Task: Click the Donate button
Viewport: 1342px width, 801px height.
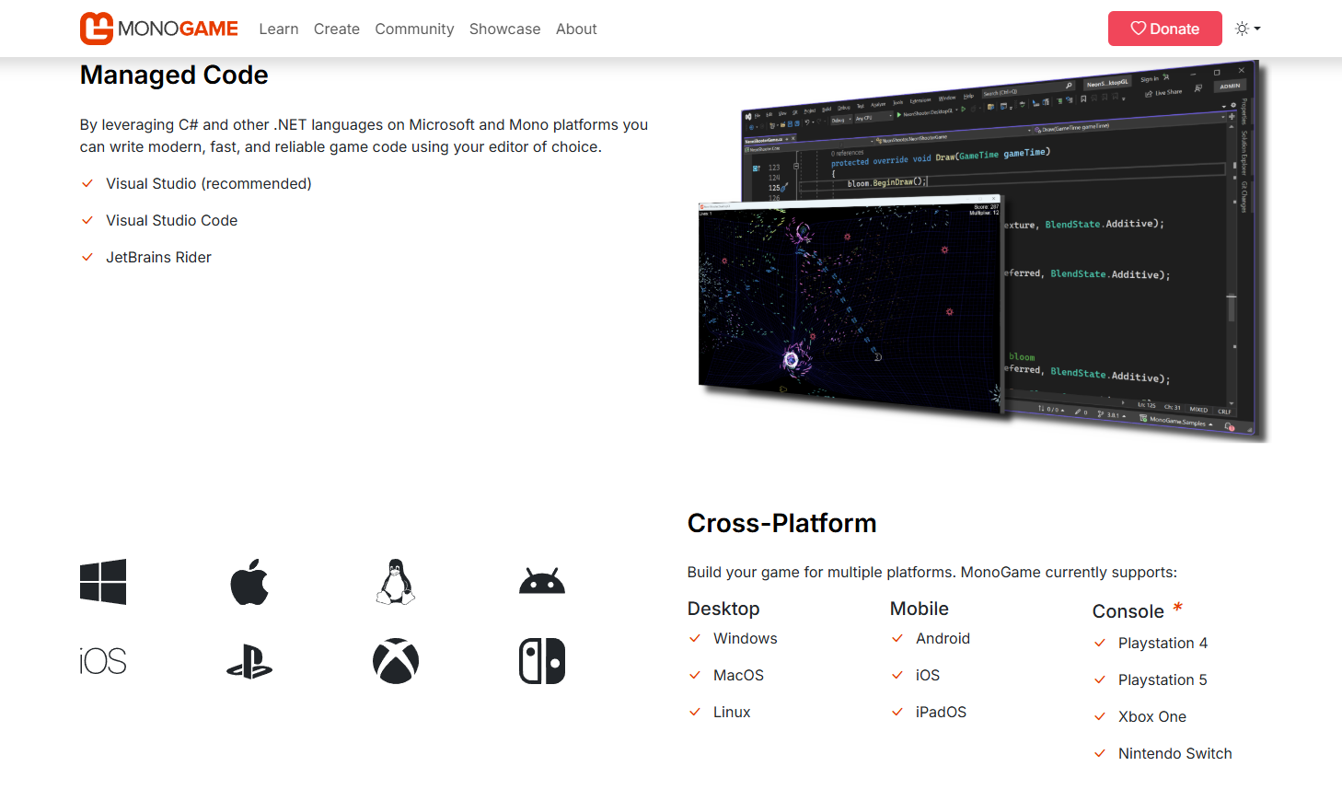Action: click(x=1165, y=29)
